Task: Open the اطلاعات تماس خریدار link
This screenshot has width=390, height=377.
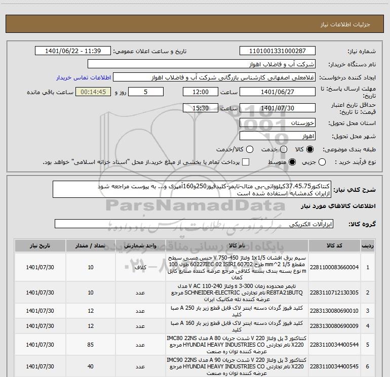Action: (84, 77)
